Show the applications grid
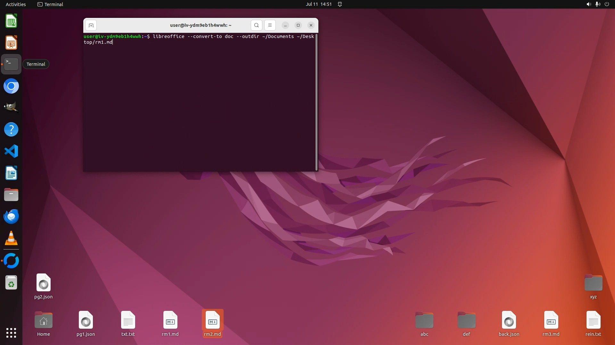This screenshot has width=615, height=345. (x=11, y=333)
